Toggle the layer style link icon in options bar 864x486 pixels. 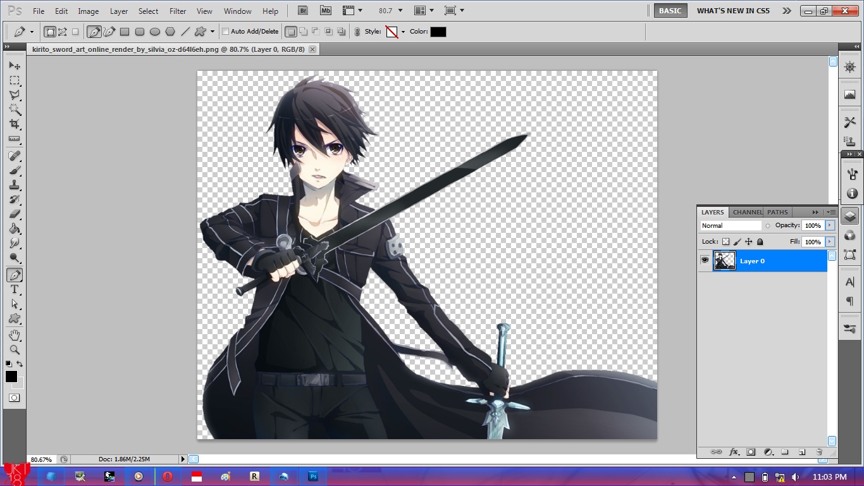(x=357, y=32)
